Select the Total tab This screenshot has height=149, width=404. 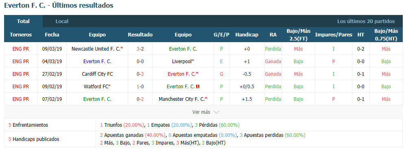pyautogui.click(x=23, y=21)
